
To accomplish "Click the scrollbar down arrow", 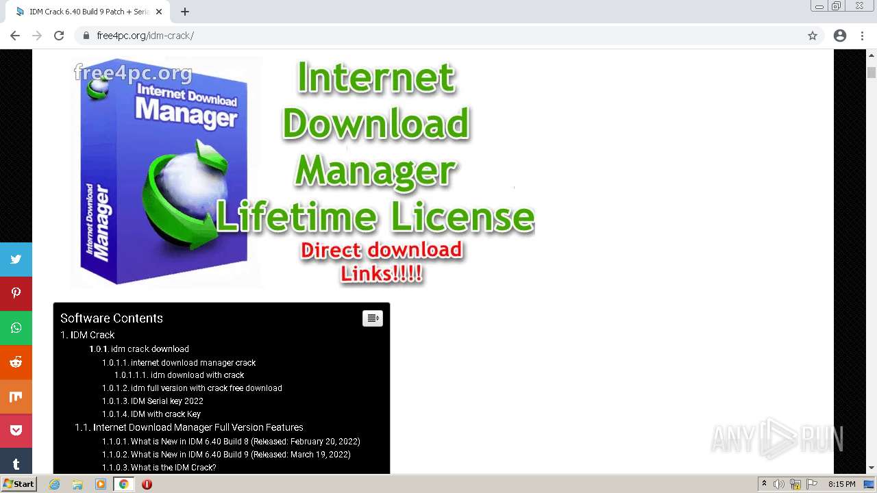I will (x=872, y=468).
